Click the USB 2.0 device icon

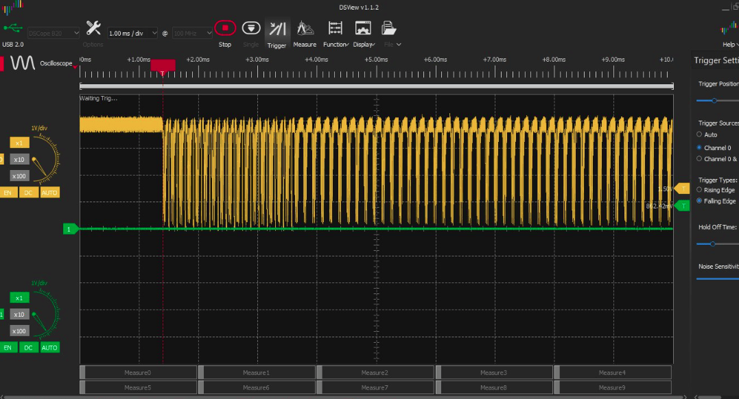pyautogui.click(x=12, y=29)
